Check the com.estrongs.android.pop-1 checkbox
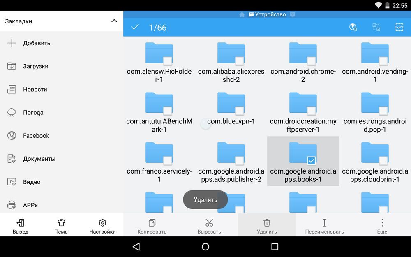This screenshot has width=411, height=257. click(x=383, y=110)
